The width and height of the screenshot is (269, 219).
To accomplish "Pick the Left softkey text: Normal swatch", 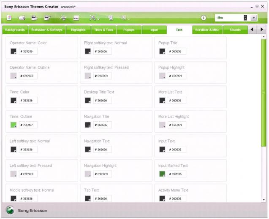I will pos(14,150).
